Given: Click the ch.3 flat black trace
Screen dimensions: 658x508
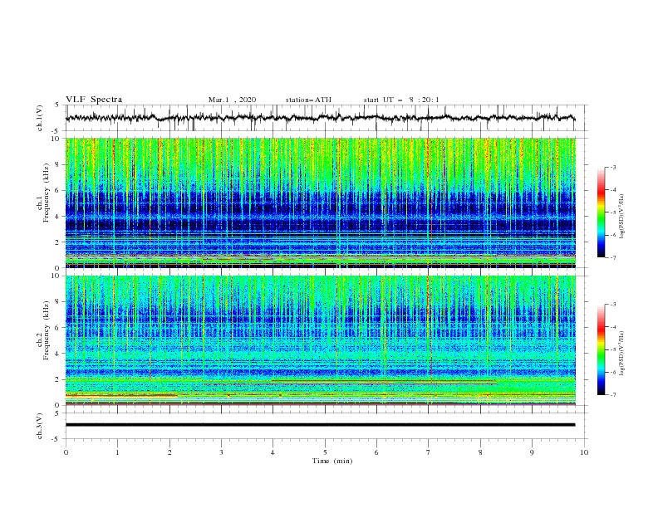Looking at the screenshot, I should coord(320,425).
